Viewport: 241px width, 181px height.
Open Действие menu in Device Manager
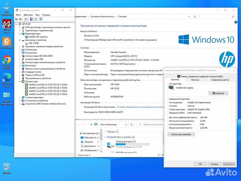28,15
